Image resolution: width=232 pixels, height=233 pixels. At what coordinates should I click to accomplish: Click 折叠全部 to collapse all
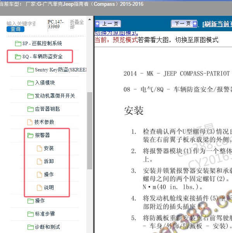tap(77, 24)
